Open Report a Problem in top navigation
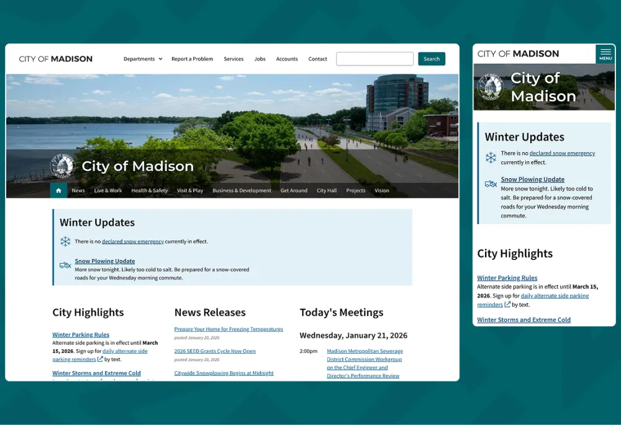Image resolution: width=621 pixels, height=425 pixels. [x=192, y=59]
